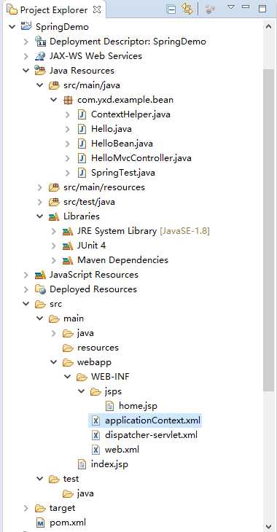Select JRE System Library [JavaSE-1.8]
The height and width of the screenshot is (532, 277).
coord(144,231)
